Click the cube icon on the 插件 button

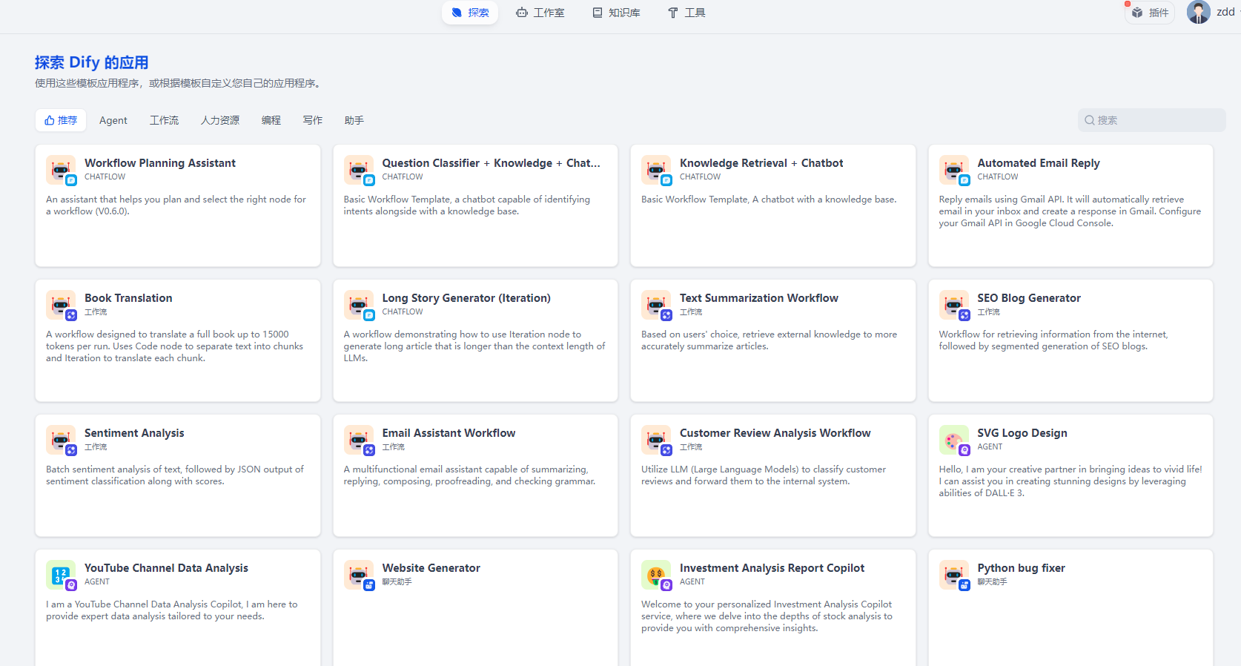point(1138,13)
